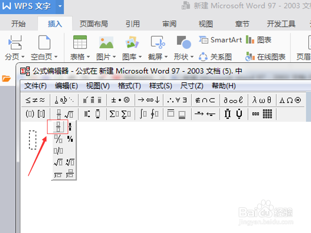Open the 样式(S) menu in equation editor
311x233 pixels.
click(x=161, y=86)
